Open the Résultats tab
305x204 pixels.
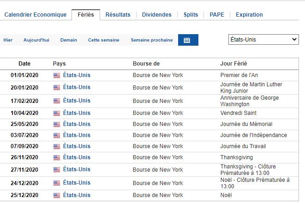tap(118, 15)
